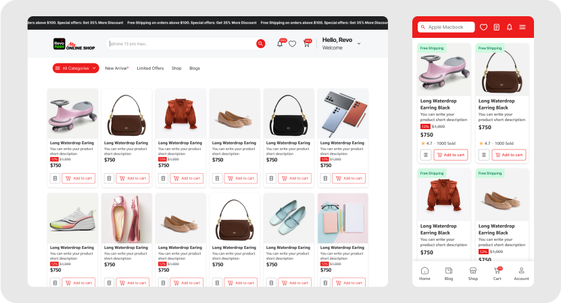
Task: Click the Revo Apps My Online Shop logo
Action: click(74, 44)
